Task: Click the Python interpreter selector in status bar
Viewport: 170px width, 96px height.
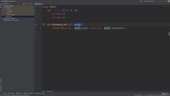Action: tap(160, 95)
